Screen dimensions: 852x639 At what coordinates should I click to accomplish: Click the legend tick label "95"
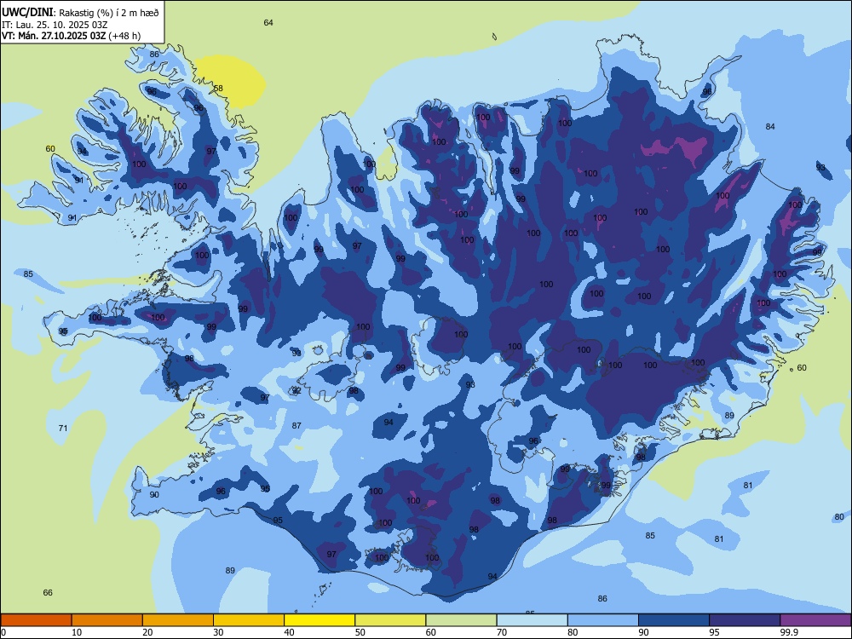[714, 632]
